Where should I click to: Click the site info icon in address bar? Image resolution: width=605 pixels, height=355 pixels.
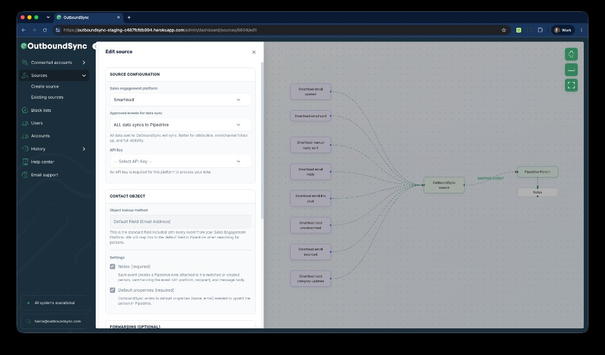(x=58, y=30)
